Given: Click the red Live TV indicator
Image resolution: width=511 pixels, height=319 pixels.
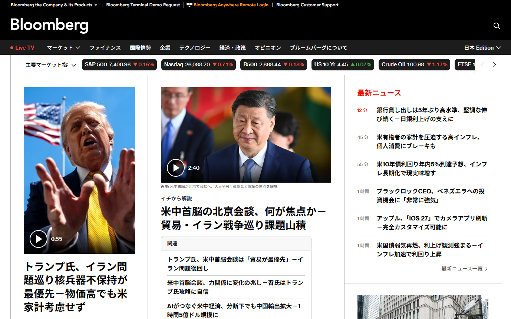Looking at the screenshot, I should click(x=22, y=48).
